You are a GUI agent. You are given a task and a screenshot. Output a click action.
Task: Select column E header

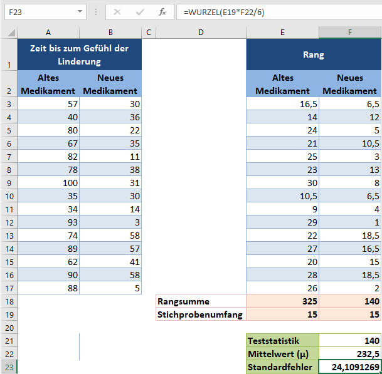pyautogui.click(x=283, y=33)
